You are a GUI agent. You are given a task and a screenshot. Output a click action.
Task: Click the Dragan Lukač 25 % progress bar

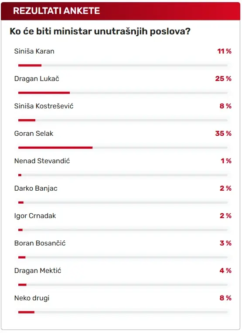click(x=123, y=93)
